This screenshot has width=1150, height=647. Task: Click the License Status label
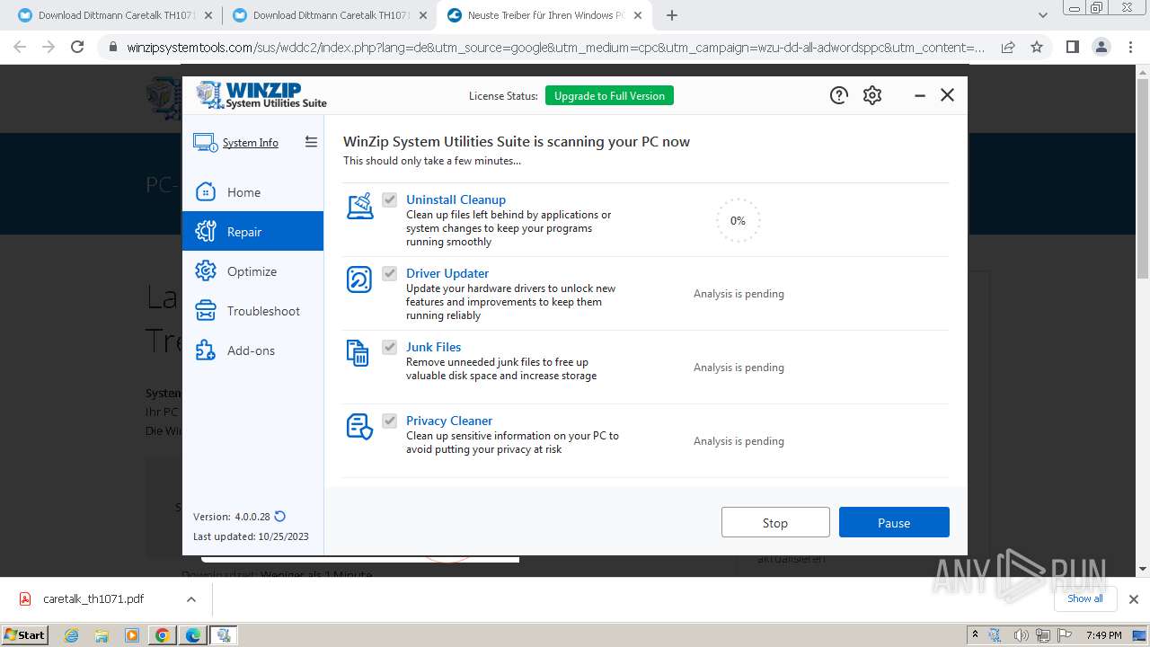coord(503,96)
